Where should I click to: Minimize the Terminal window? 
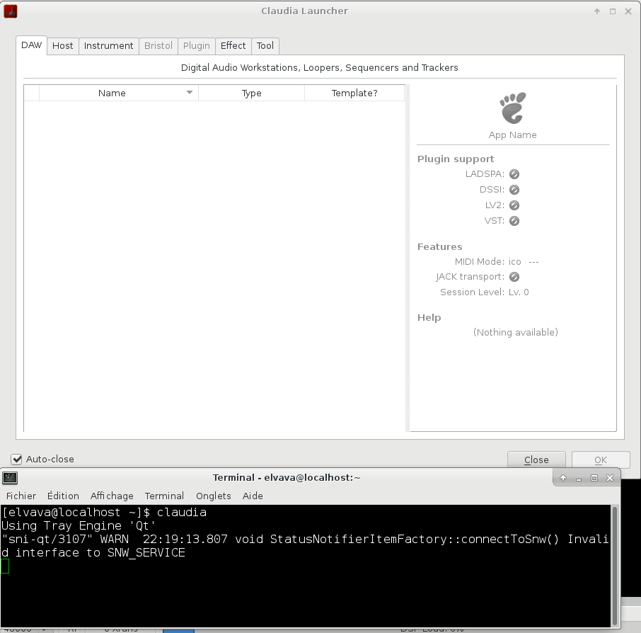[579, 478]
